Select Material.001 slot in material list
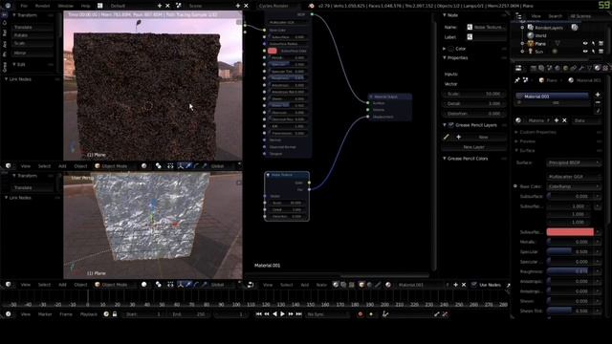Screen dimensions: 612x344 tap(553, 97)
